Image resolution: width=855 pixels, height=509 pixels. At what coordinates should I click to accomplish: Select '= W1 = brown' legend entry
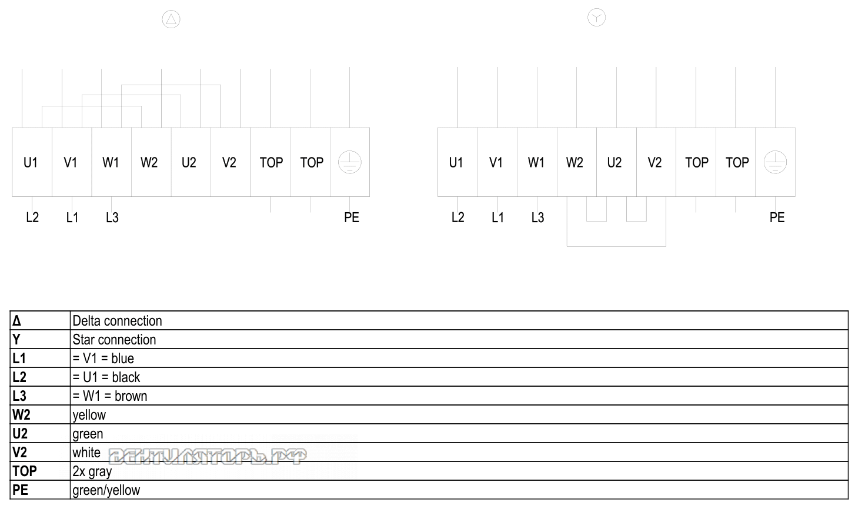tap(110, 396)
